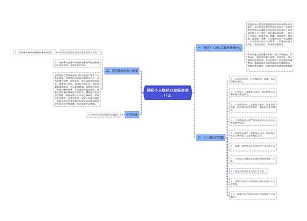Click privacy scope item 10, the last leaf
Image resolution: width=307 pixels, height=221 pixels.
click(x=253, y=195)
